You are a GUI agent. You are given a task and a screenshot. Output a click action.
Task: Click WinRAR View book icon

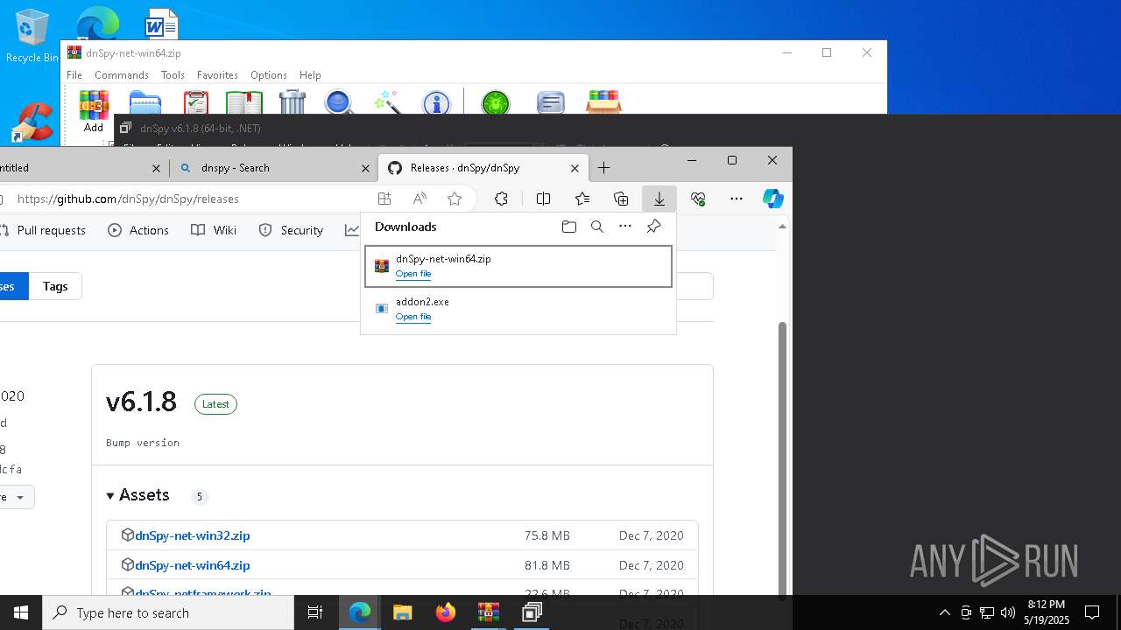(x=243, y=102)
